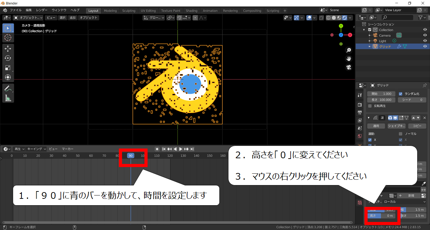The width and height of the screenshot is (430, 230).
Task: Collapse the 波 modifier panel triangle
Action: pos(369,118)
